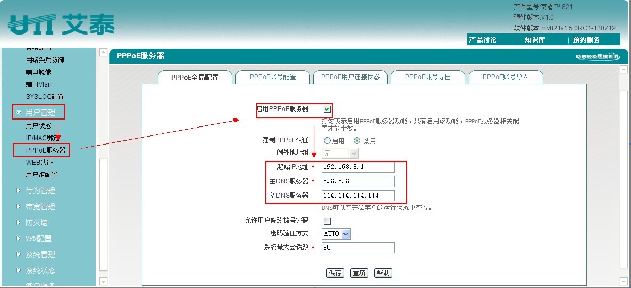Screen dimensions: 631x288
Task: Click 助您轻松连接世界 slogan graphic
Action: [598, 57]
